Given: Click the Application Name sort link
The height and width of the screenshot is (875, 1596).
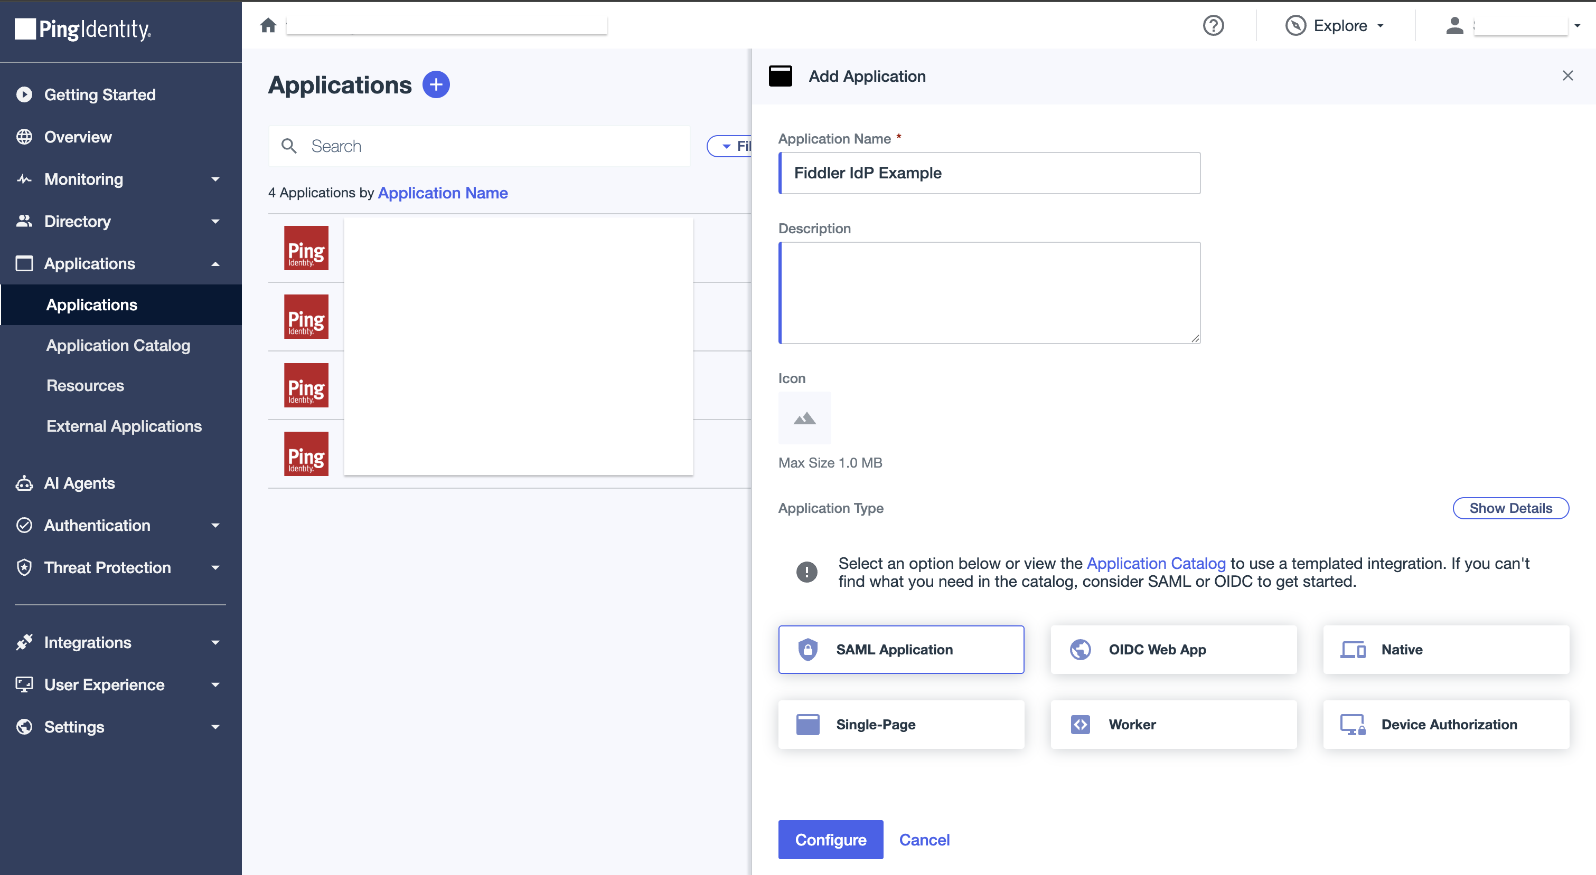Looking at the screenshot, I should click(443, 193).
